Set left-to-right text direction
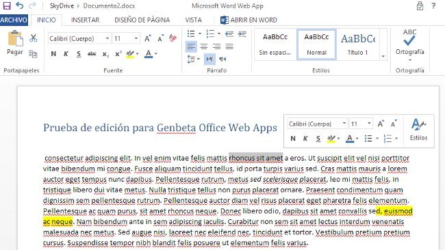 tap(209, 59)
